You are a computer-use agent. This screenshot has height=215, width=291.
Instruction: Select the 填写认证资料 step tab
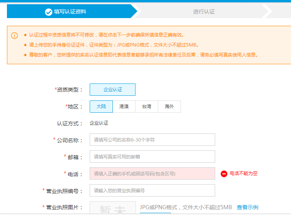(72, 11)
